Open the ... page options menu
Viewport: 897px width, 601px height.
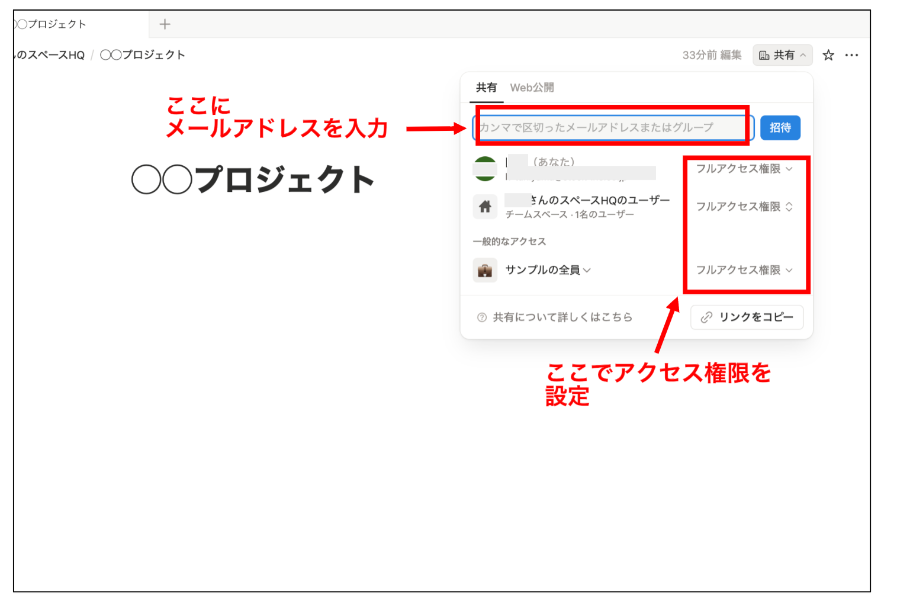853,54
